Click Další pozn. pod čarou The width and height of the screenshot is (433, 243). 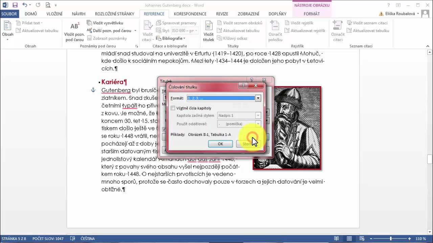coord(109,31)
